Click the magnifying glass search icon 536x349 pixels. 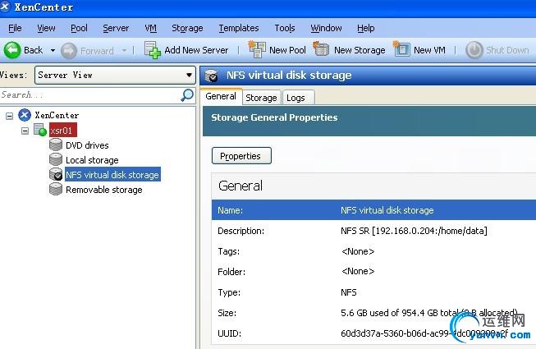[187, 95]
